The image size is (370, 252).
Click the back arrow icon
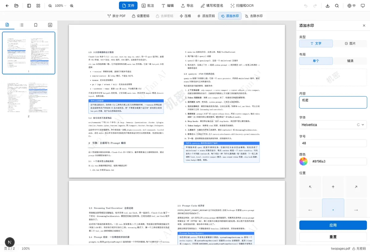click(x=7, y=6)
